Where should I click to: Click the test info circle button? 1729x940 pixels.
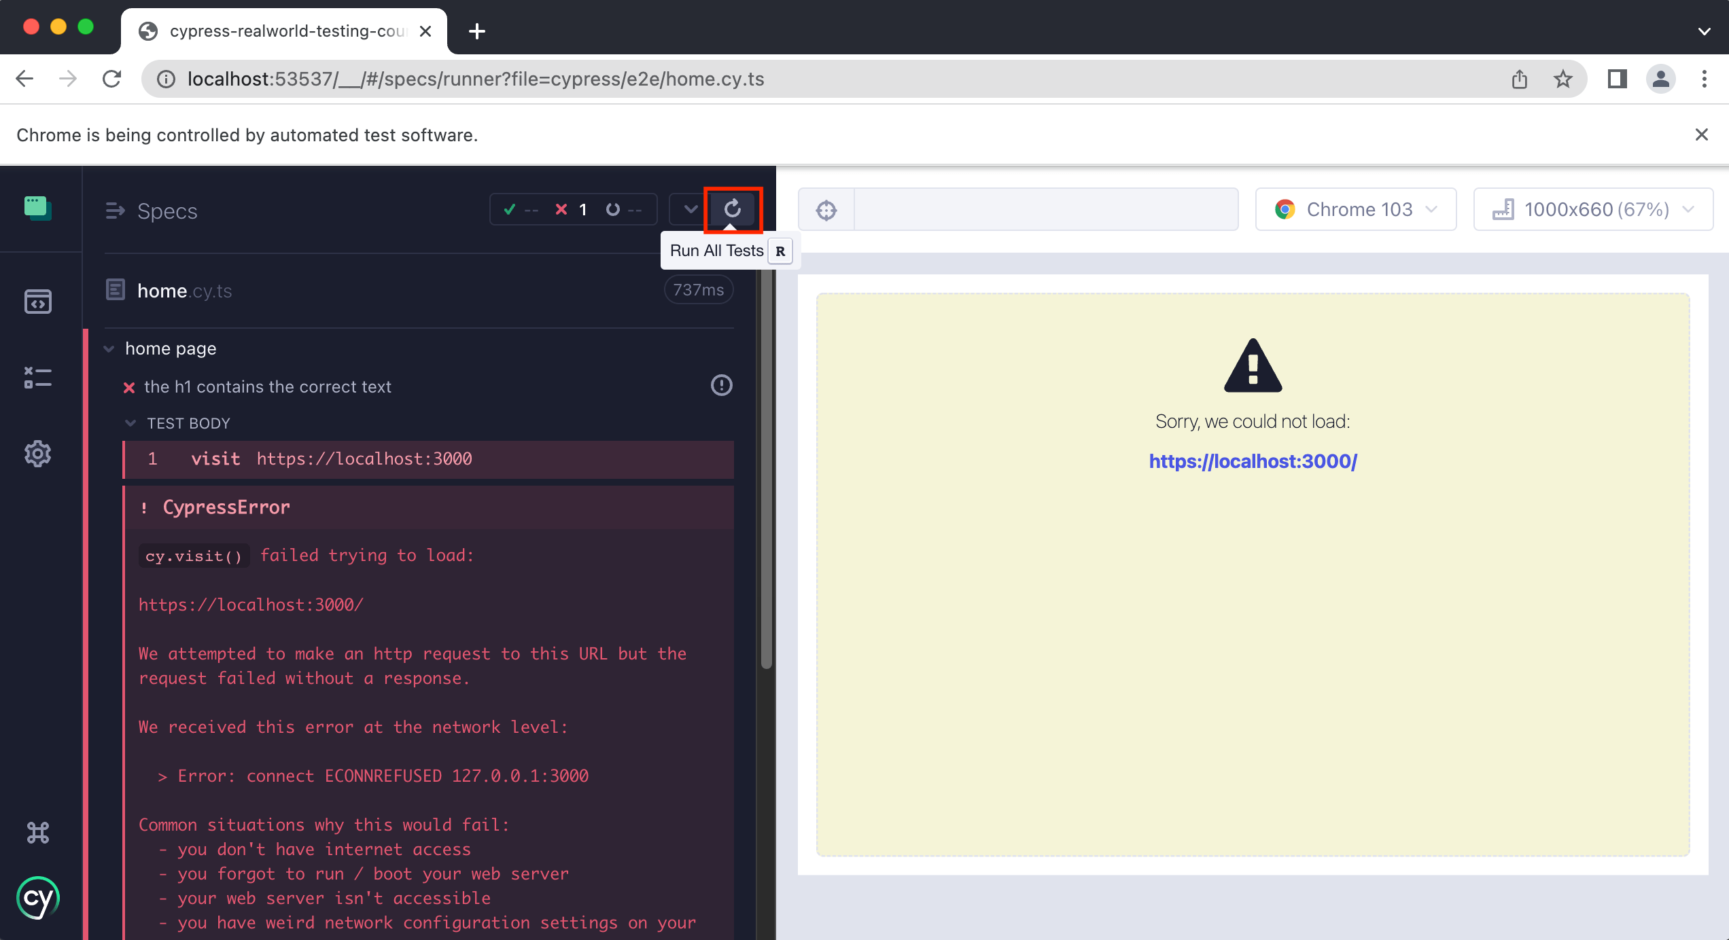(x=722, y=386)
